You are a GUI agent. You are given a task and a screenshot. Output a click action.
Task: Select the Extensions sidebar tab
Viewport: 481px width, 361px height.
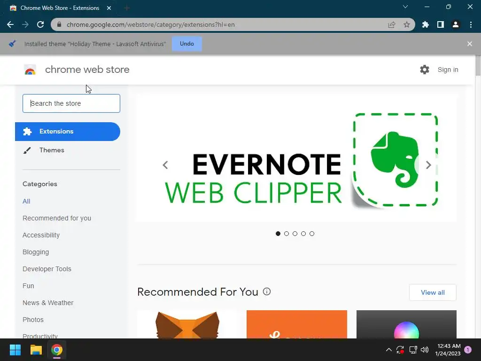68,132
